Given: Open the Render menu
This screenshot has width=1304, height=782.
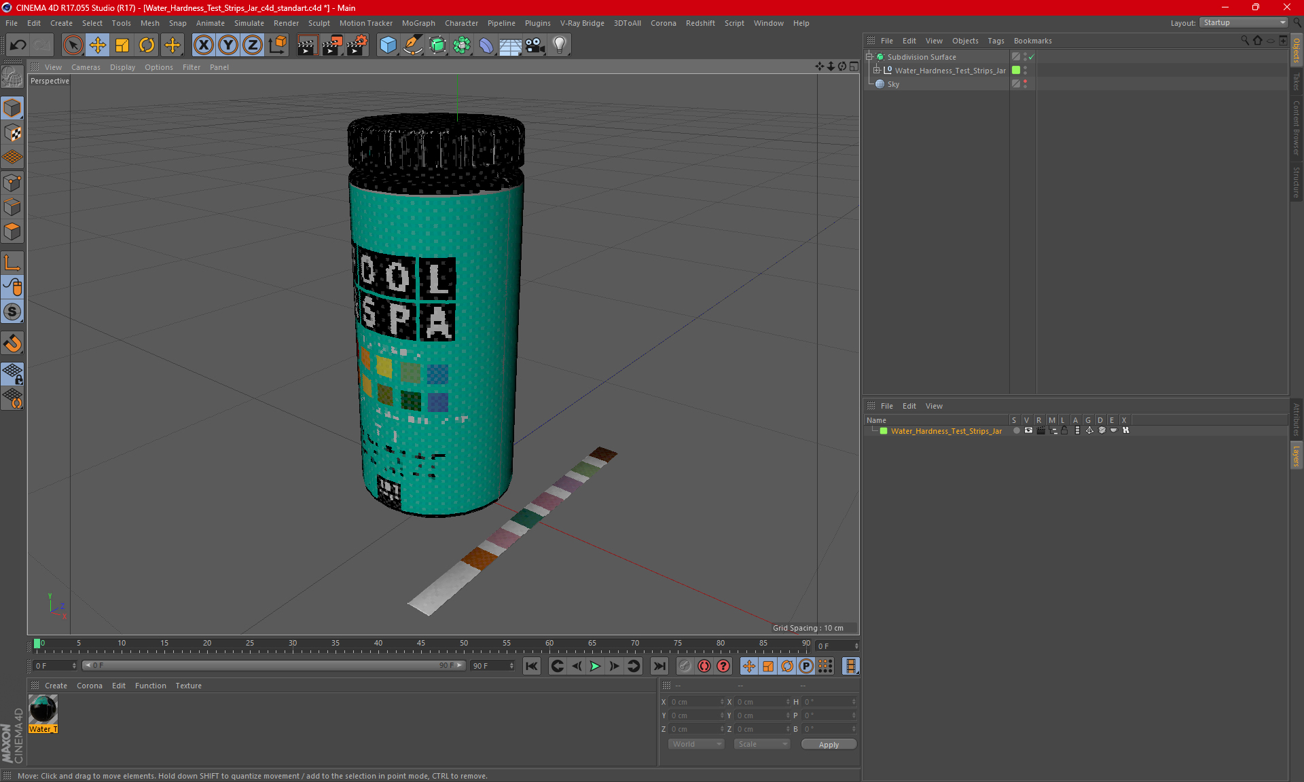Looking at the screenshot, I should [286, 23].
